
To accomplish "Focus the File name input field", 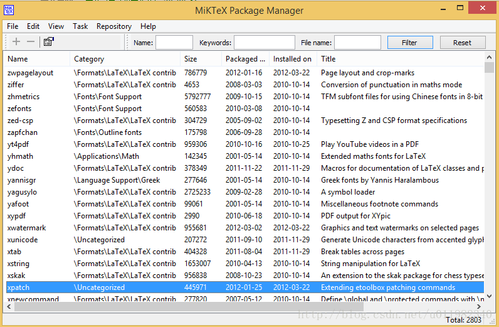I will pos(357,43).
